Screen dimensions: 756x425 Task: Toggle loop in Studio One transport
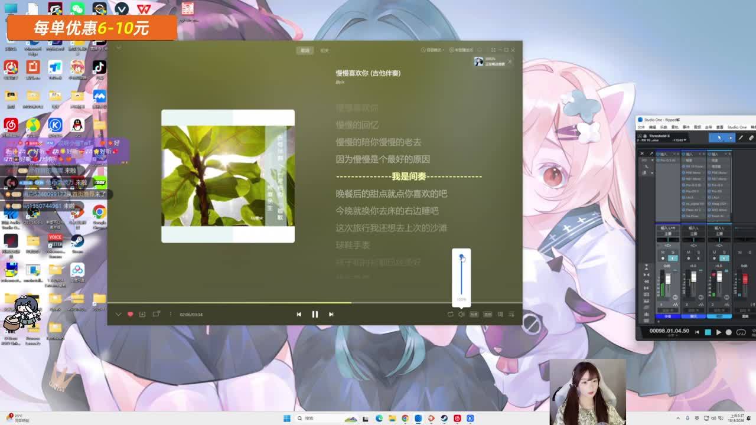(x=741, y=332)
